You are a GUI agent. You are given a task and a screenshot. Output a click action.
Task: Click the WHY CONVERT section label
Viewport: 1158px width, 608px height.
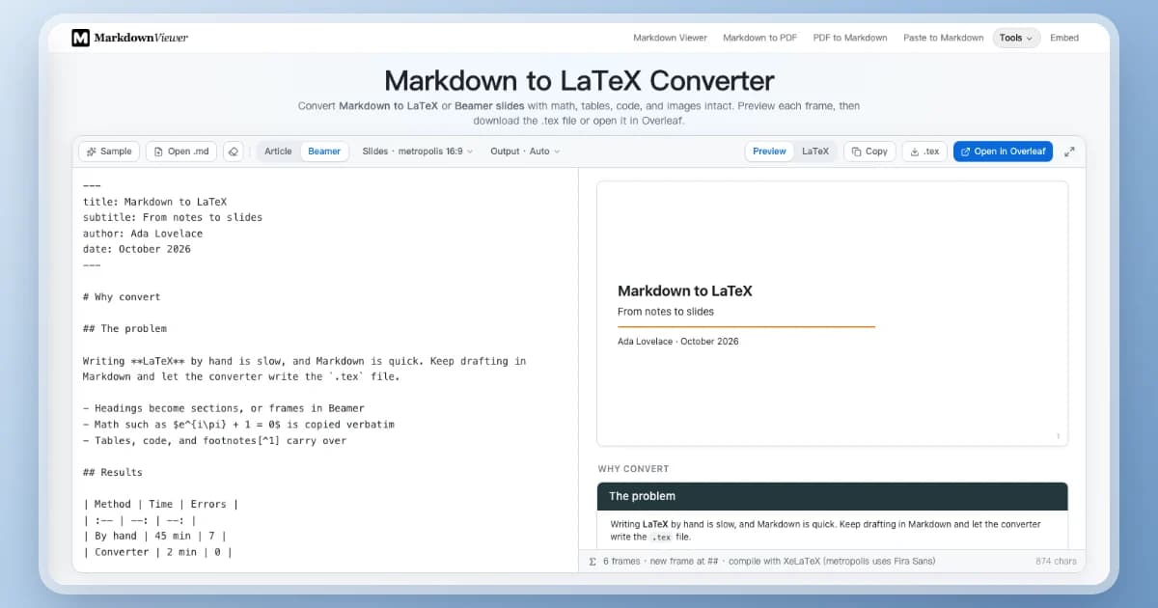[633, 469]
